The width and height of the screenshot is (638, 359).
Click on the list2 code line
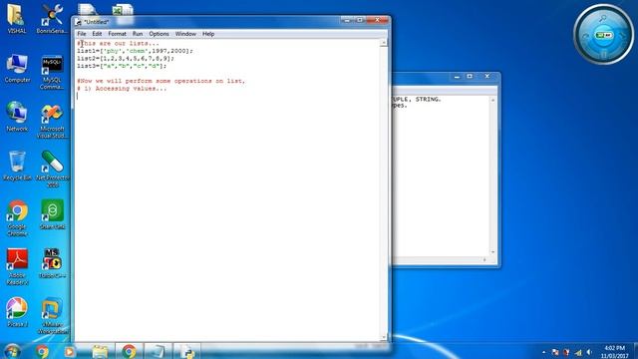point(126,58)
